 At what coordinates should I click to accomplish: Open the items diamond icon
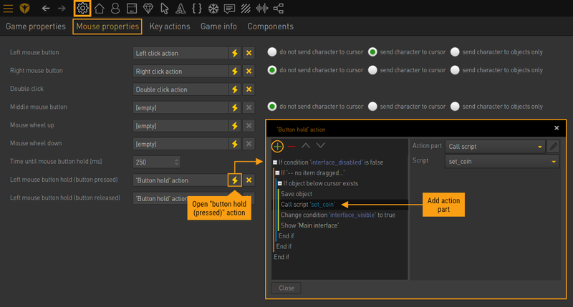[148, 8]
